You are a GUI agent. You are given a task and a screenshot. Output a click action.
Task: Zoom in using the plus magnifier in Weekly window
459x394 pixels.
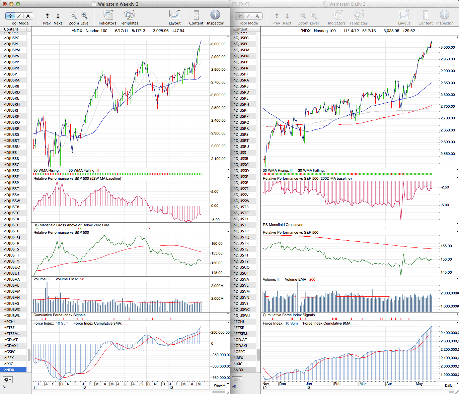(x=84, y=16)
